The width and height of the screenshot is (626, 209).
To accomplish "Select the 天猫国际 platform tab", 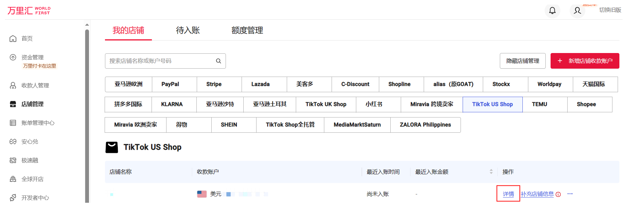I will [x=595, y=84].
